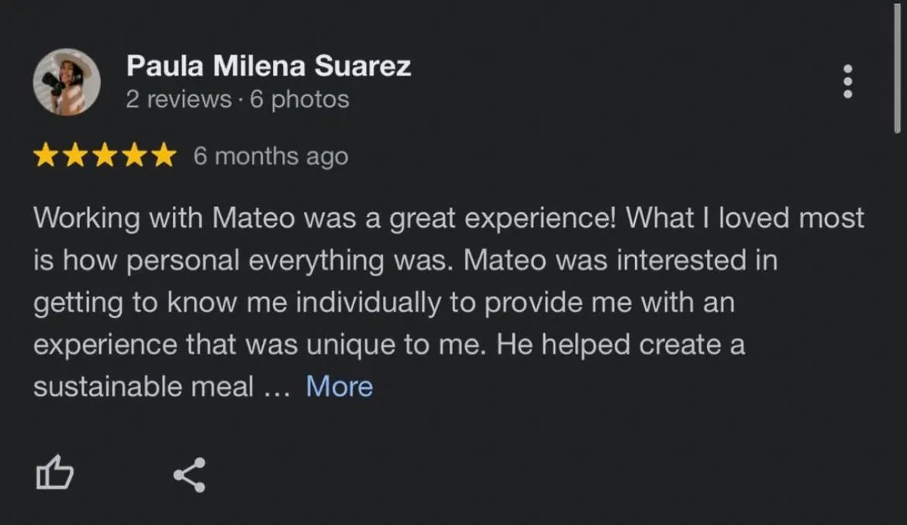Click the third yellow rating star

coord(105,156)
